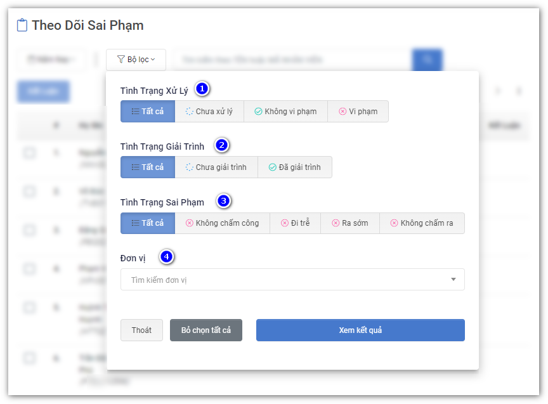This screenshot has width=548, height=404.
Task: Click the clipboard icon beside Theo Dõi Sai Phạm
Action: (22, 25)
